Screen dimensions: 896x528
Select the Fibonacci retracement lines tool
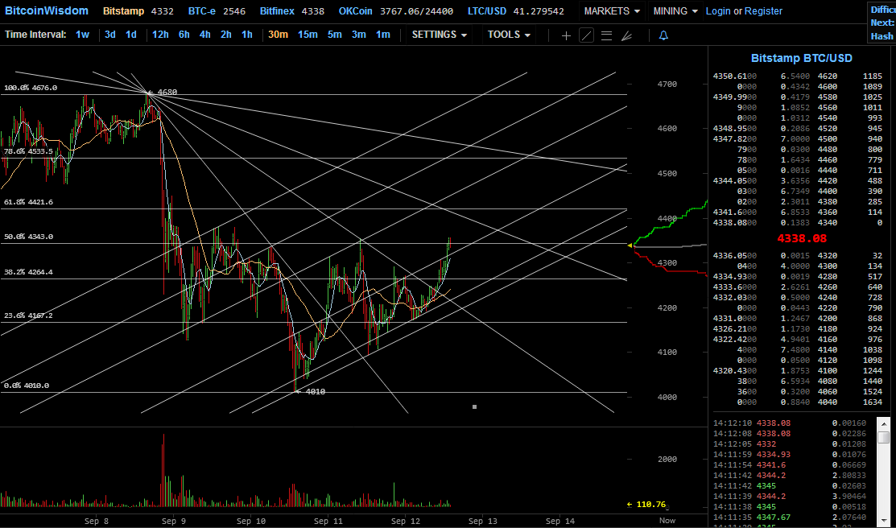607,35
